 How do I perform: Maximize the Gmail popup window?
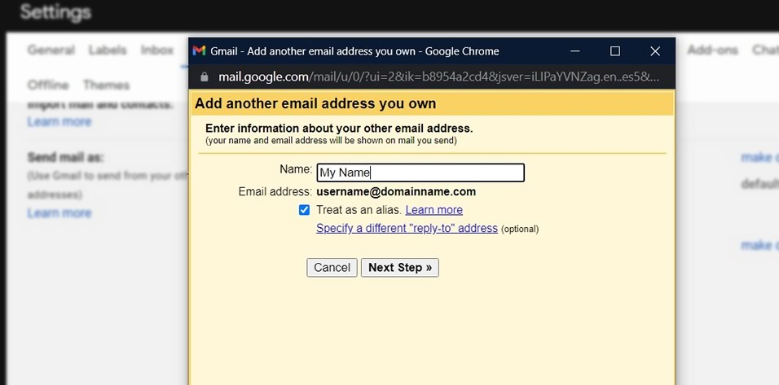[x=615, y=51]
